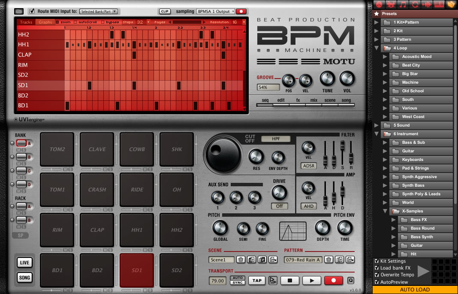
Task: Click the AUTO LOAD button at the bottom right
Action: tap(414, 290)
